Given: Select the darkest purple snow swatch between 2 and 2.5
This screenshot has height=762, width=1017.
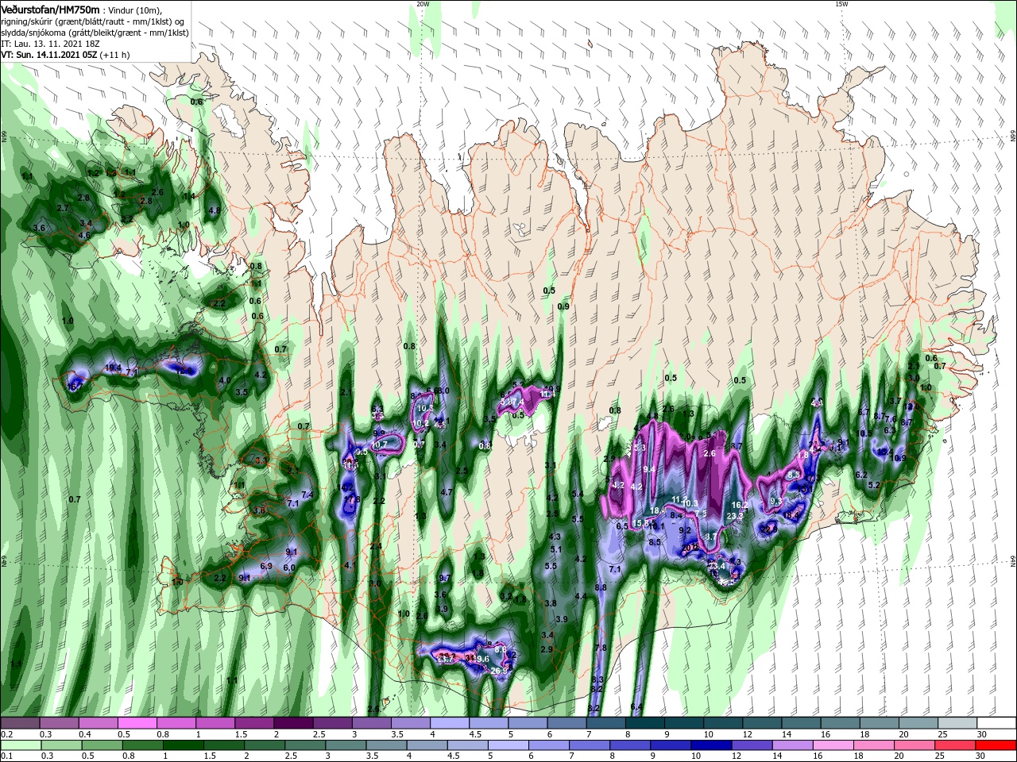Looking at the screenshot, I should click(293, 723).
